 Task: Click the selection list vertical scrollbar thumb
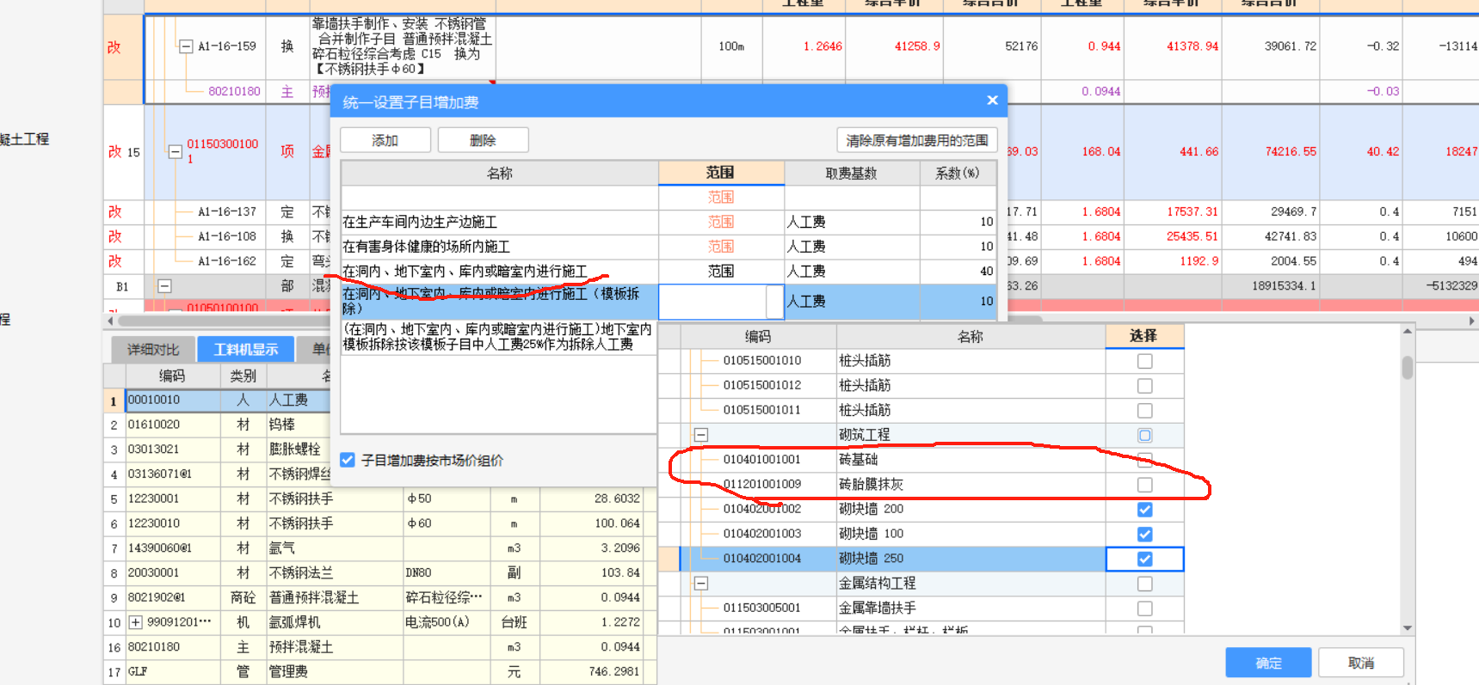click(1408, 368)
